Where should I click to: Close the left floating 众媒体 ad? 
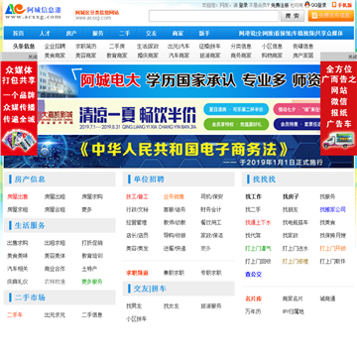pyautogui.click(x=33, y=58)
